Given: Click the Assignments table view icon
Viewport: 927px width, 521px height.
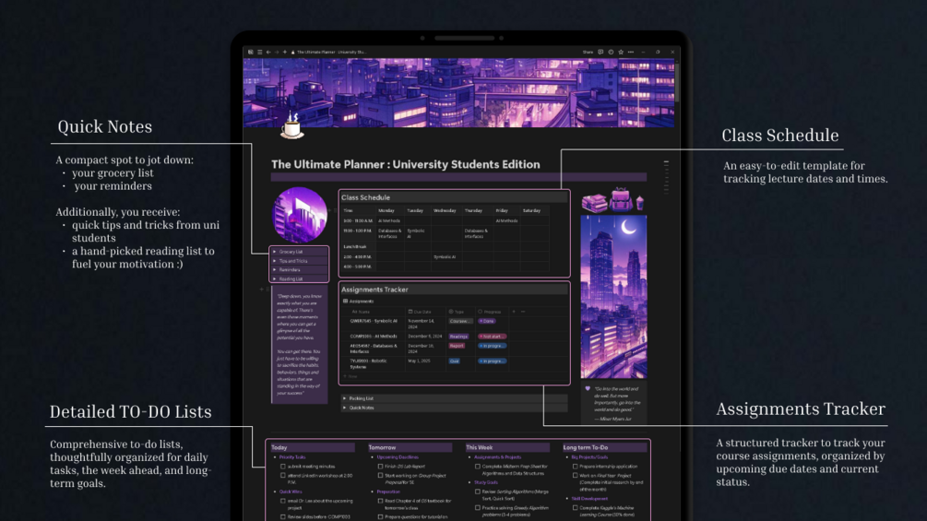Looking at the screenshot, I should coord(345,302).
